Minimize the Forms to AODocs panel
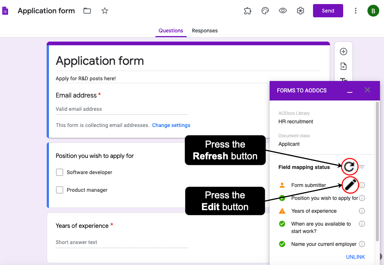The image size is (384, 265). point(350,91)
